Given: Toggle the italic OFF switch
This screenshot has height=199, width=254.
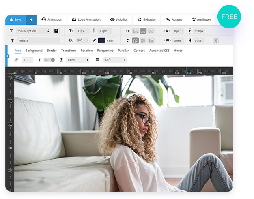Looking at the screenshot, I should pos(49,60).
